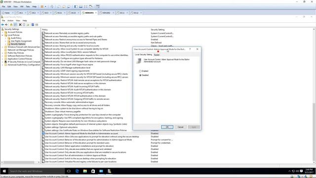
Task: Expand the Software Restriction Policies node
Action: 2,56
